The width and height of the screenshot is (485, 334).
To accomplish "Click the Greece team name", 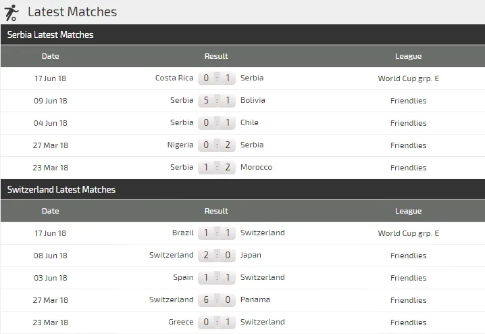I will pyautogui.click(x=181, y=322).
